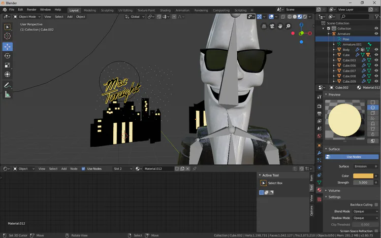Hide Cube.003 with its eye icon

pos(376,60)
